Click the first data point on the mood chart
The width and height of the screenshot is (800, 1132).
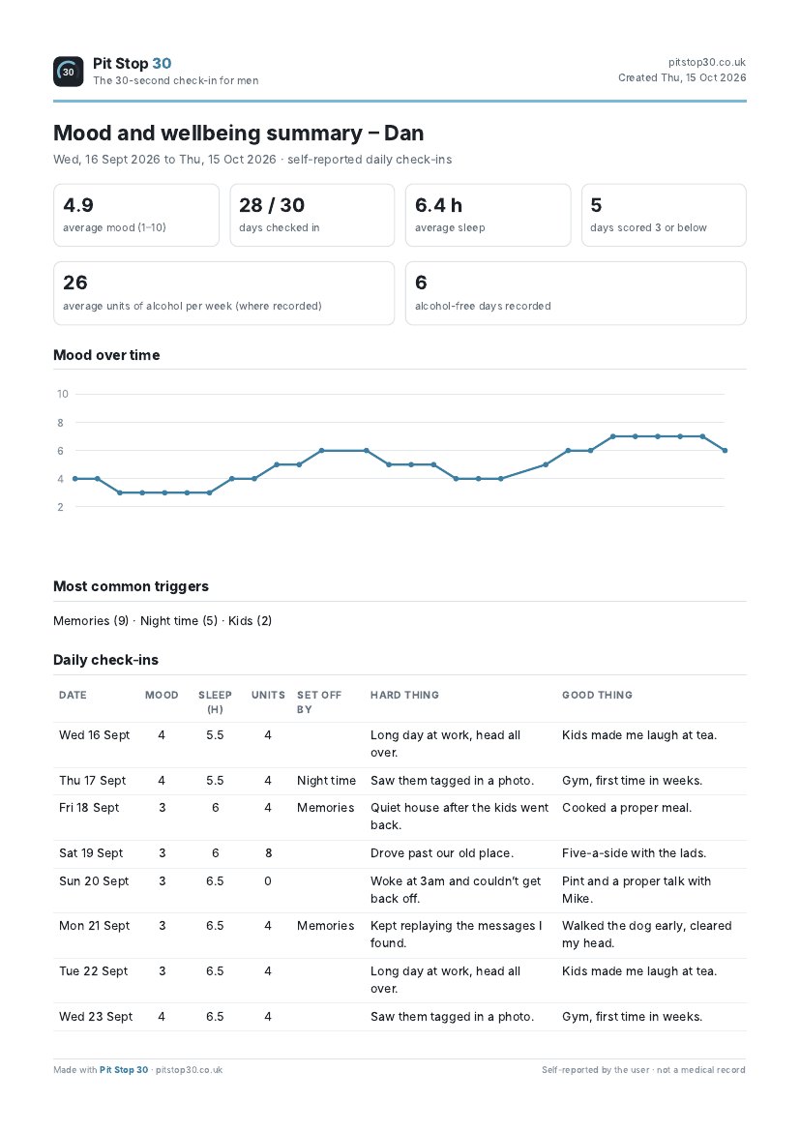coord(75,479)
